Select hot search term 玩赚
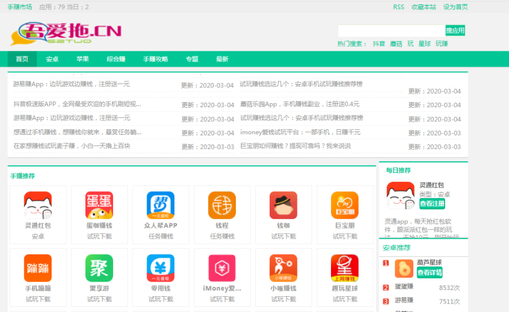The image size is (509, 312). point(442,44)
